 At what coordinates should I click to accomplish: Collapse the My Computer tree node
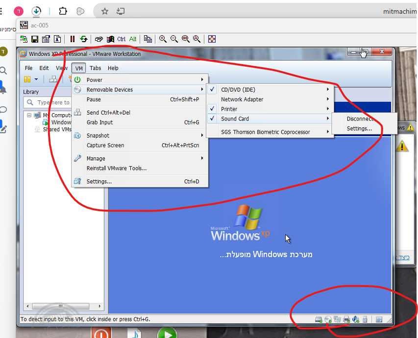click(x=29, y=115)
